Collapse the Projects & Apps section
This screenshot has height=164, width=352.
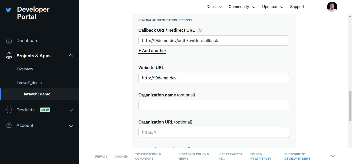click(71, 56)
